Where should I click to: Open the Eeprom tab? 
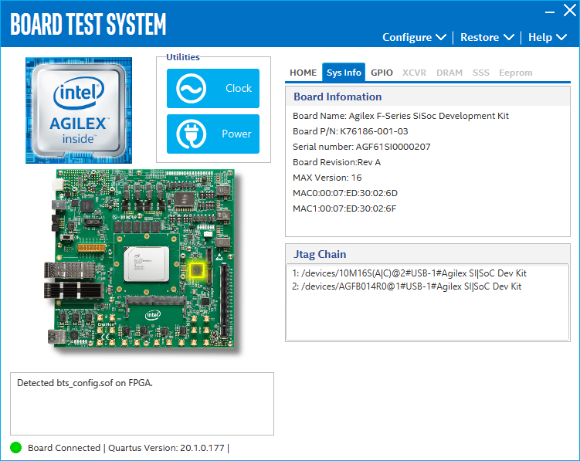click(516, 73)
